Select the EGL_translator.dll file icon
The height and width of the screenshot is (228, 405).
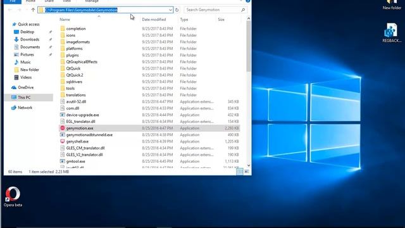(x=63, y=122)
